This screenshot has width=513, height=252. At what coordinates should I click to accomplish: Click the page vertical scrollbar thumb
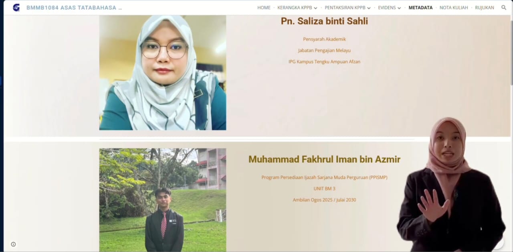coord(511,51)
